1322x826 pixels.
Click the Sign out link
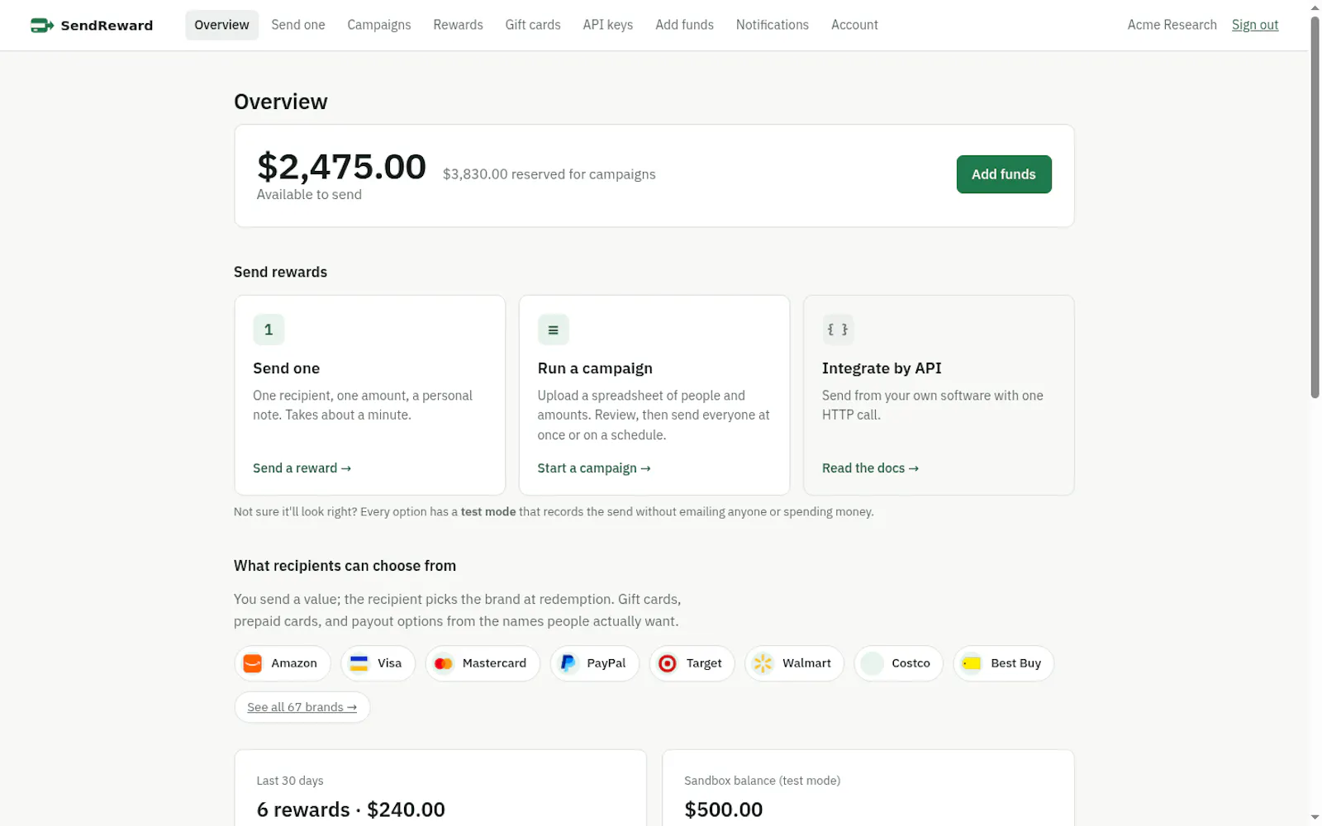coord(1254,25)
